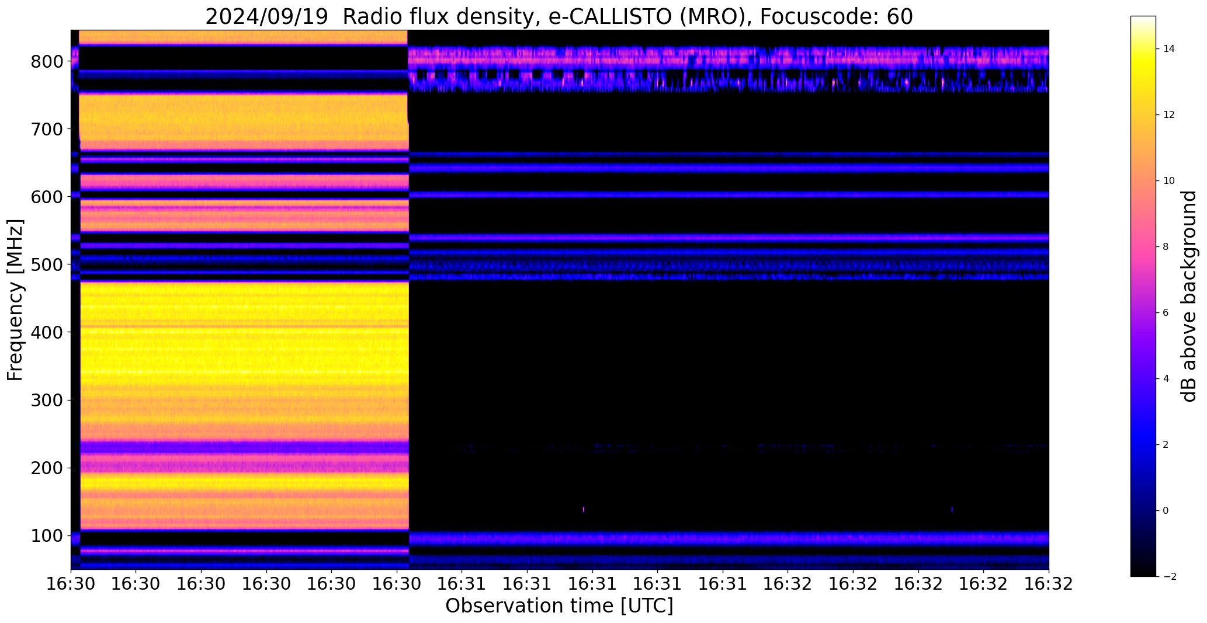Screen dimensions: 1207x623
Task: Click the colorbar tick label 12
Action: coord(1169,115)
